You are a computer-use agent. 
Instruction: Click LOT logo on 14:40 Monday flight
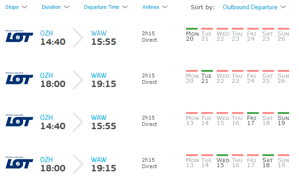tap(19, 36)
